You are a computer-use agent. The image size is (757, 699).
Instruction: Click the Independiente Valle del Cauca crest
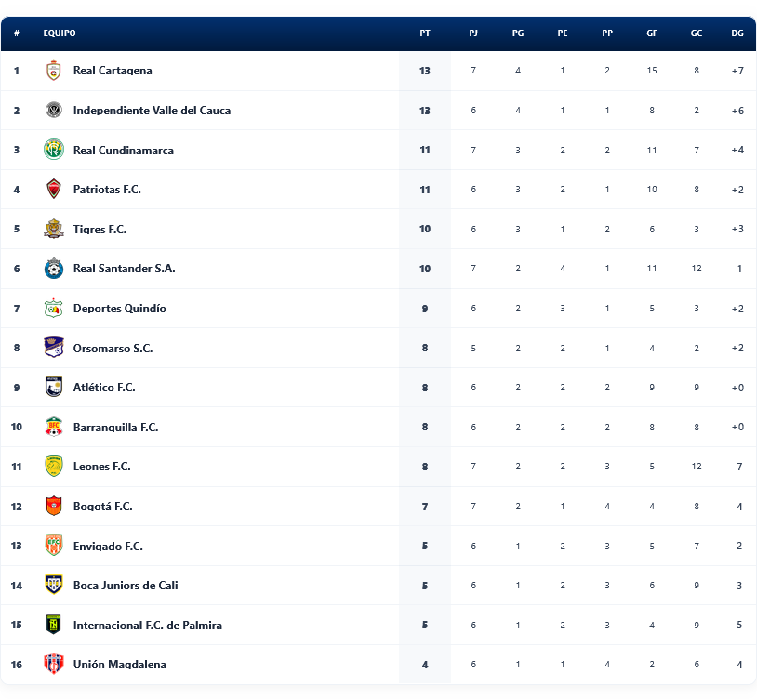tap(54, 111)
